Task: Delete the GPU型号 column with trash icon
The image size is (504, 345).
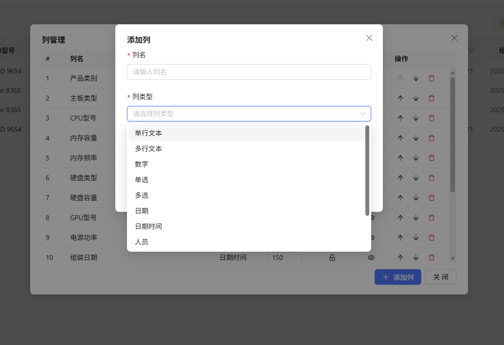Action: click(x=432, y=218)
